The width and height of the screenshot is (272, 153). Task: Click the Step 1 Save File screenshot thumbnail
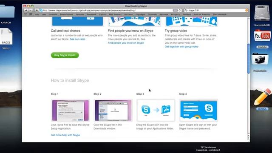point(71,110)
